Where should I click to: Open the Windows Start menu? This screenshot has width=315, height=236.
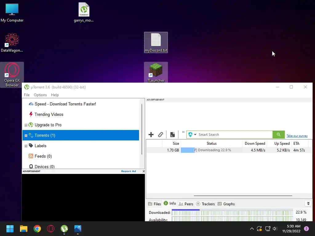click(10, 229)
